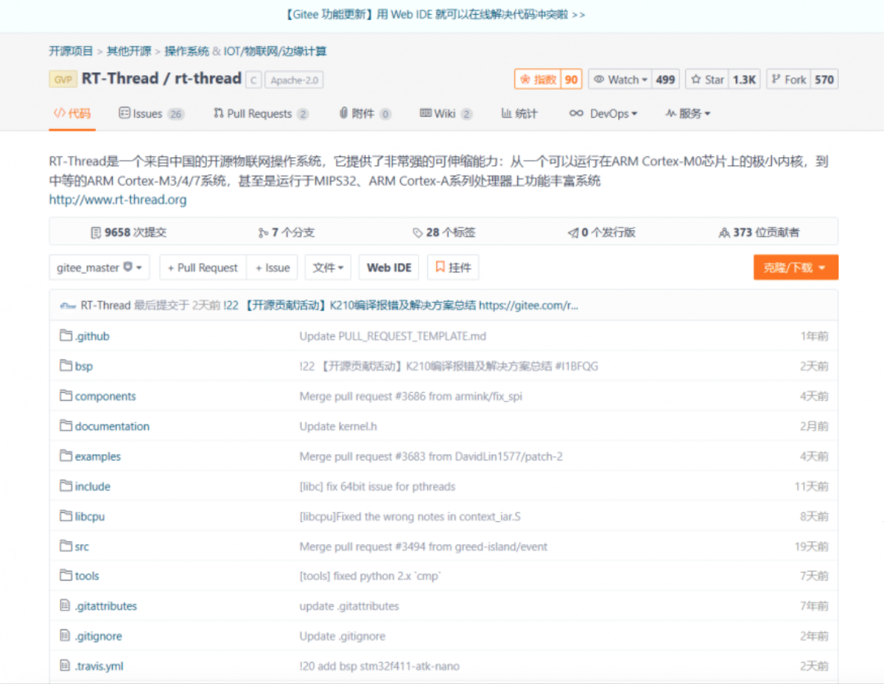The width and height of the screenshot is (884, 684).
Task: Click the contributors icon beside 373 位贡献者
Action: point(724,232)
